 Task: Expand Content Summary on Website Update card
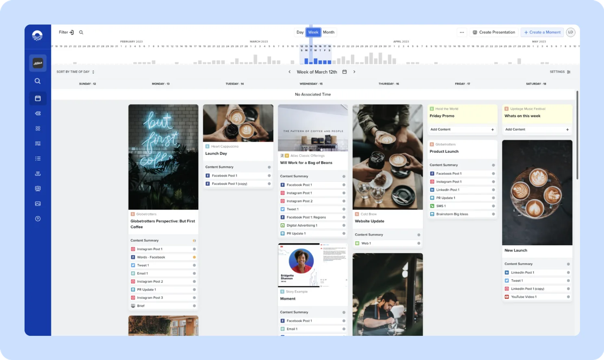coord(387,235)
